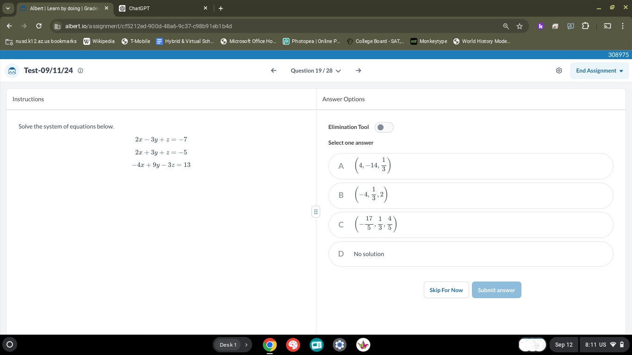
Task: Select answer A (4, -14, 1/3)
Action: pyautogui.click(x=471, y=166)
